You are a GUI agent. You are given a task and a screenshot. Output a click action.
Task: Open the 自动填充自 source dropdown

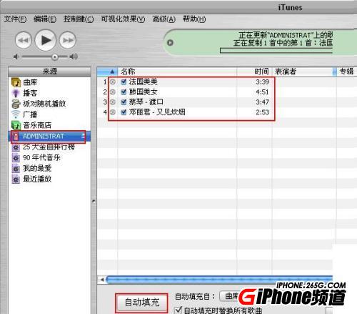pyautogui.click(x=229, y=296)
